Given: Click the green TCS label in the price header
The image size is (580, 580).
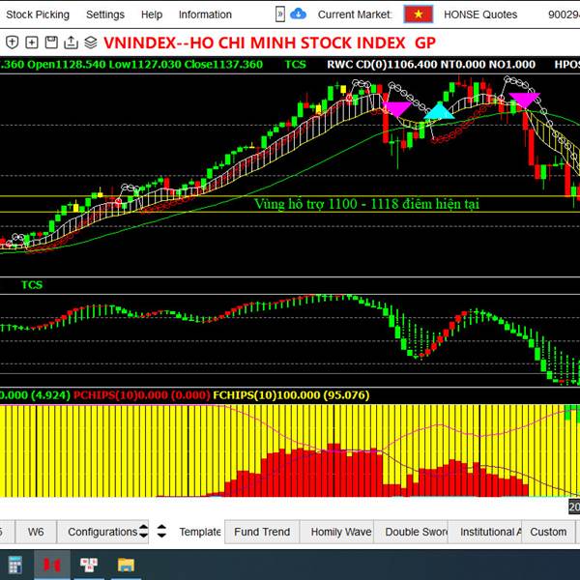Looking at the screenshot, I should tap(296, 65).
